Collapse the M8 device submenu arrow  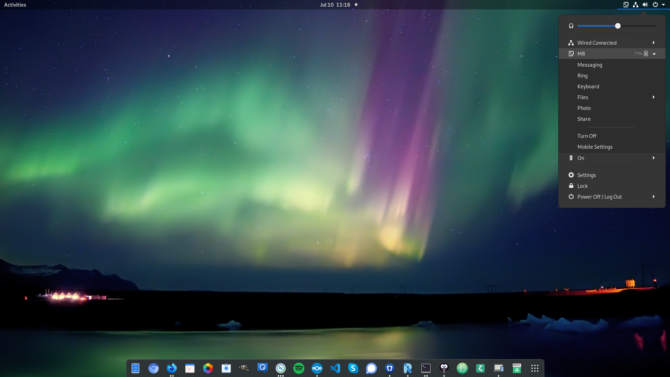654,54
